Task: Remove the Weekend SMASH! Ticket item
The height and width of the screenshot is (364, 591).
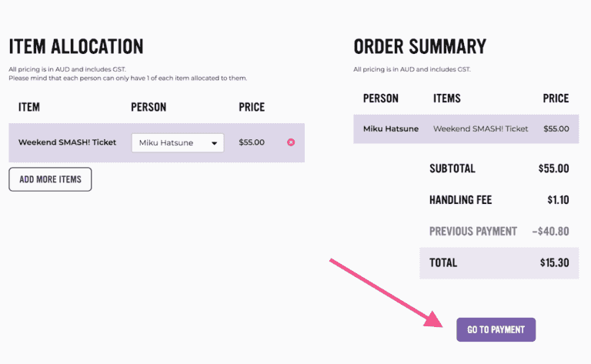Action: point(291,142)
